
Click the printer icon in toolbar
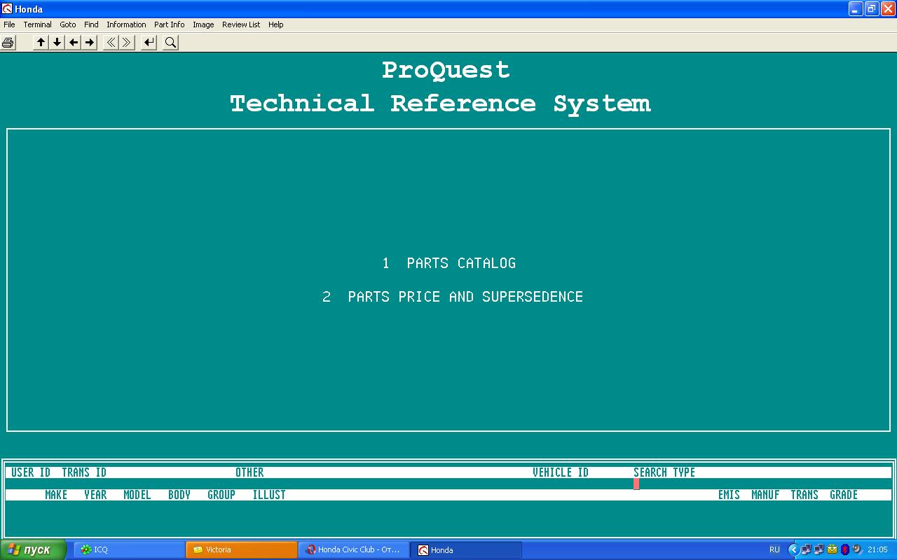8,43
